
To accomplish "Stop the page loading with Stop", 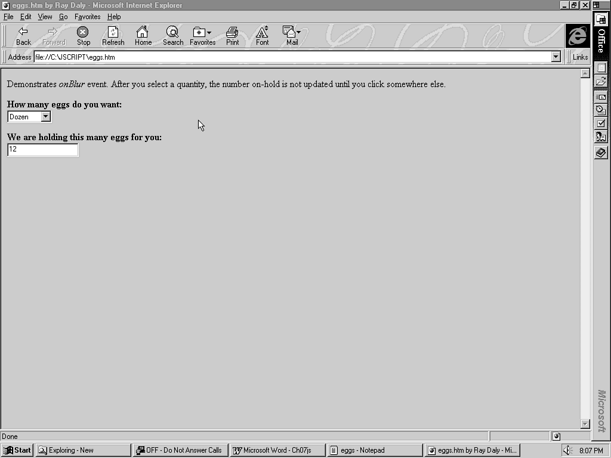I will [84, 36].
